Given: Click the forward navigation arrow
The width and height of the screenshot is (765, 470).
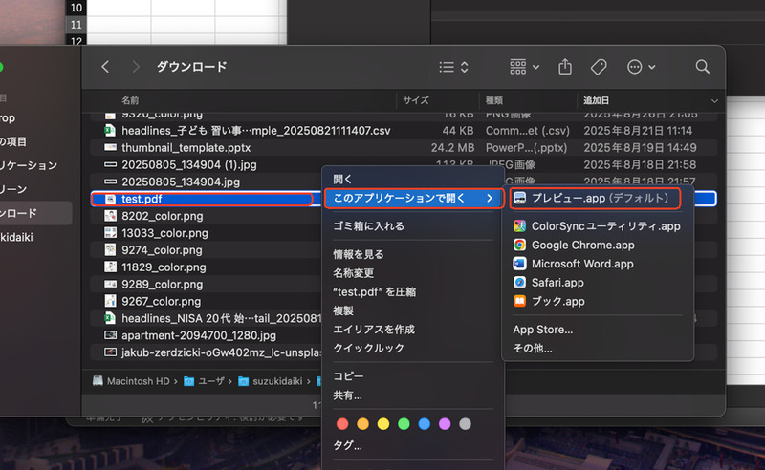Looking at the screenshot, I should click(x=136, y=67).
